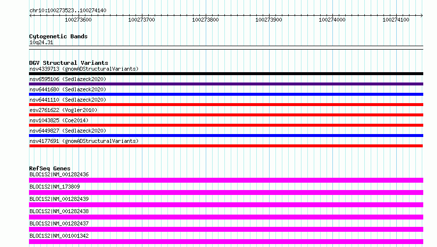This screenshot has width=437, height=247.
Task: Open BLOC1S2|NM_001282437 gene label
Action: pyautogui.click(x=59, y=223)
